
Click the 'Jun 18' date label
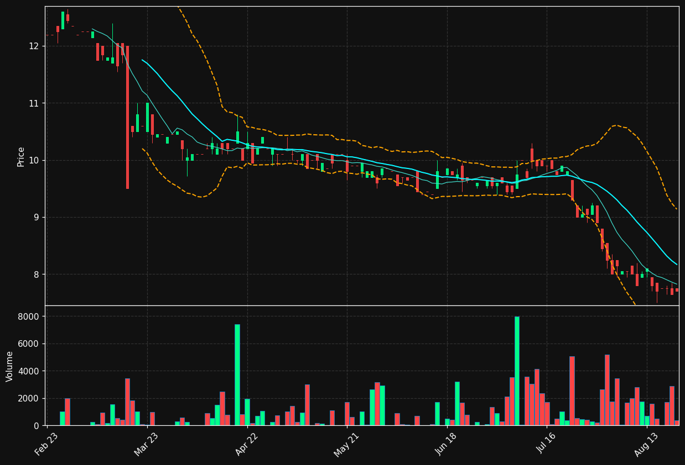tap(446, 444)
